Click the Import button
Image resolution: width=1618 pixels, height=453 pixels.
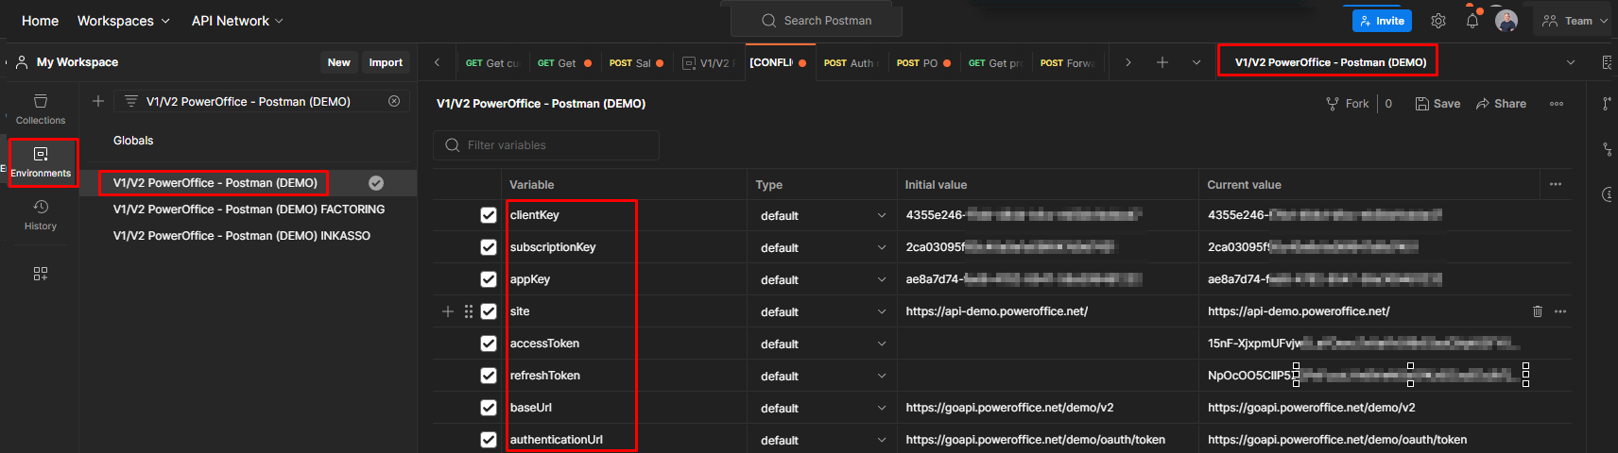[x=386, y=62]
